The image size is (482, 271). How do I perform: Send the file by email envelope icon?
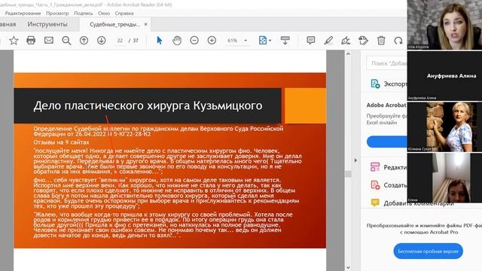48,40
